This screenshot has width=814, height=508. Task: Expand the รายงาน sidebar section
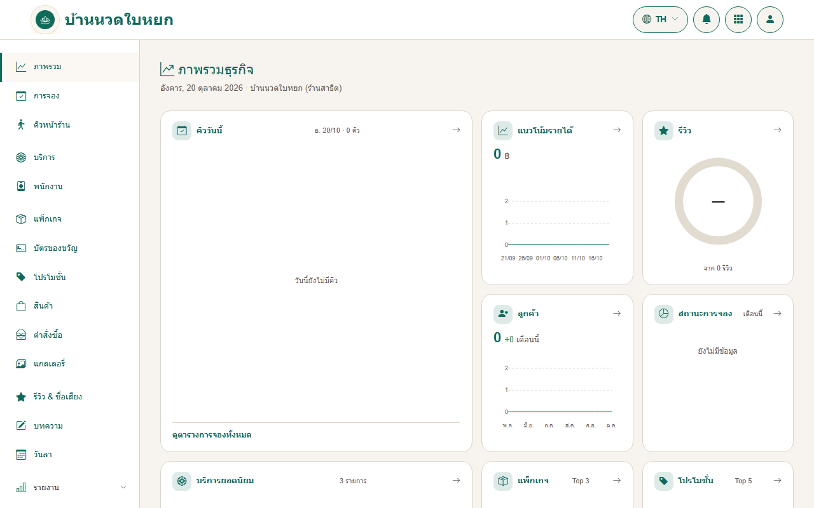pos(70,487)
